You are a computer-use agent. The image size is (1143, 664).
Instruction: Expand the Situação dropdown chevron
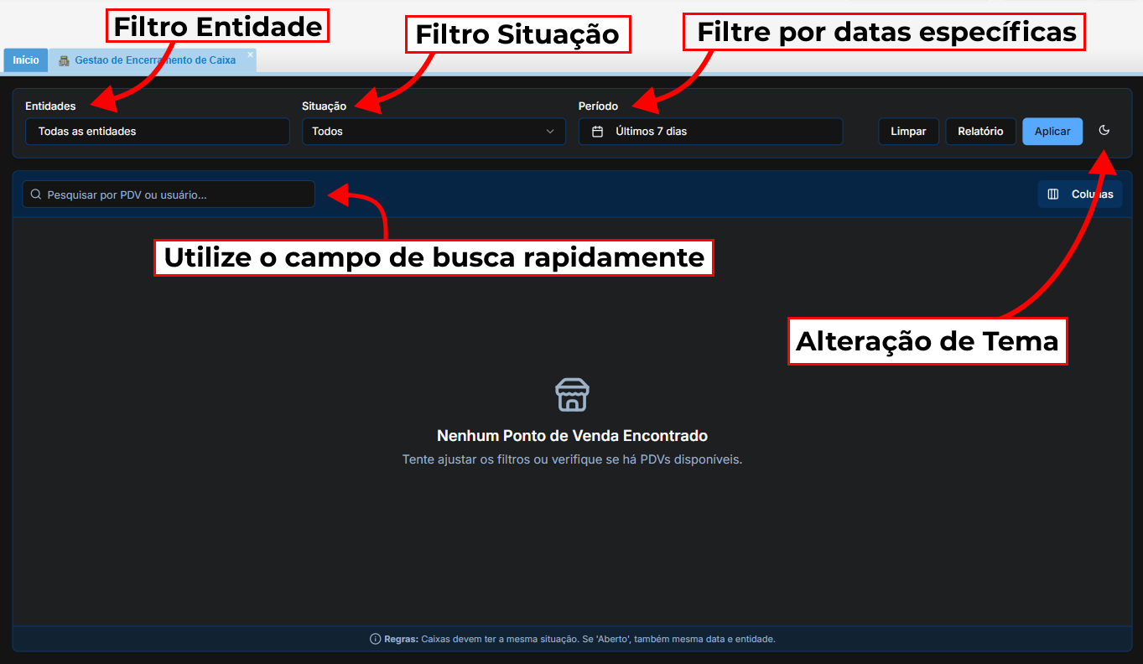point(550,132)
